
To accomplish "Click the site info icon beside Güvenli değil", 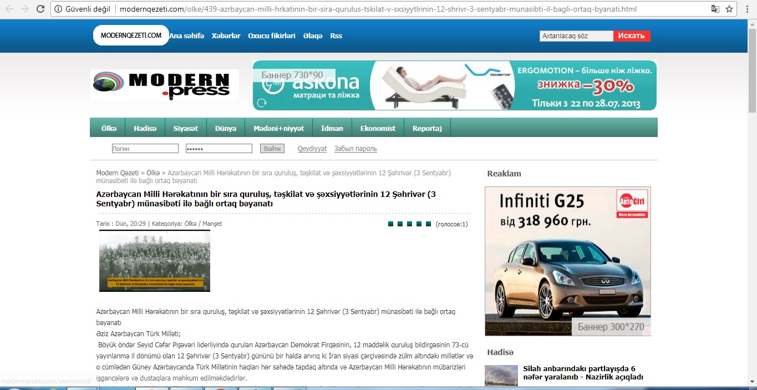I will 58,9.
